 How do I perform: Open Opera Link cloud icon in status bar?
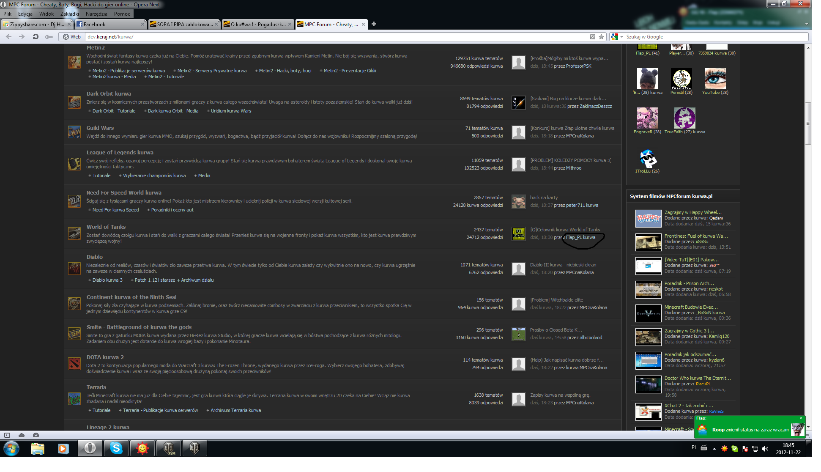point(22,435)
